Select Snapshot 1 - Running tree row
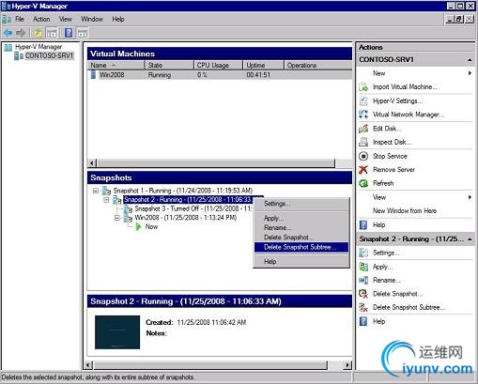 click(182, 191)
